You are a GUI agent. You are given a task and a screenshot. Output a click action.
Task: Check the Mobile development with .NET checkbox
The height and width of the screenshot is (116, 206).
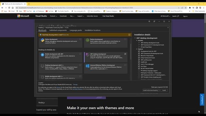pyautogui.click(x=80, y=54)
